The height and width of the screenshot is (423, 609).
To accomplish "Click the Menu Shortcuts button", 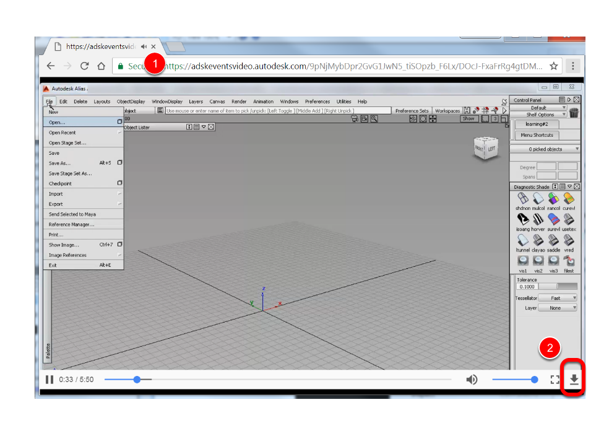I will [537, 135].
